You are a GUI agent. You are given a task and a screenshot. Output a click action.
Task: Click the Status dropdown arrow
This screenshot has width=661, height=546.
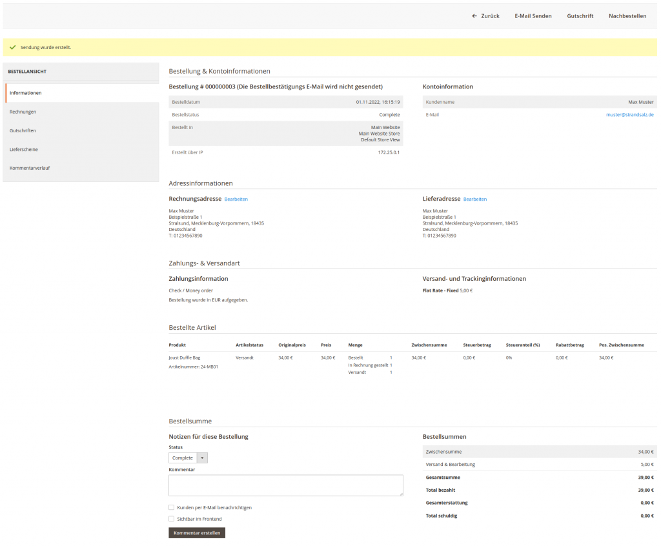coord(202,458)
